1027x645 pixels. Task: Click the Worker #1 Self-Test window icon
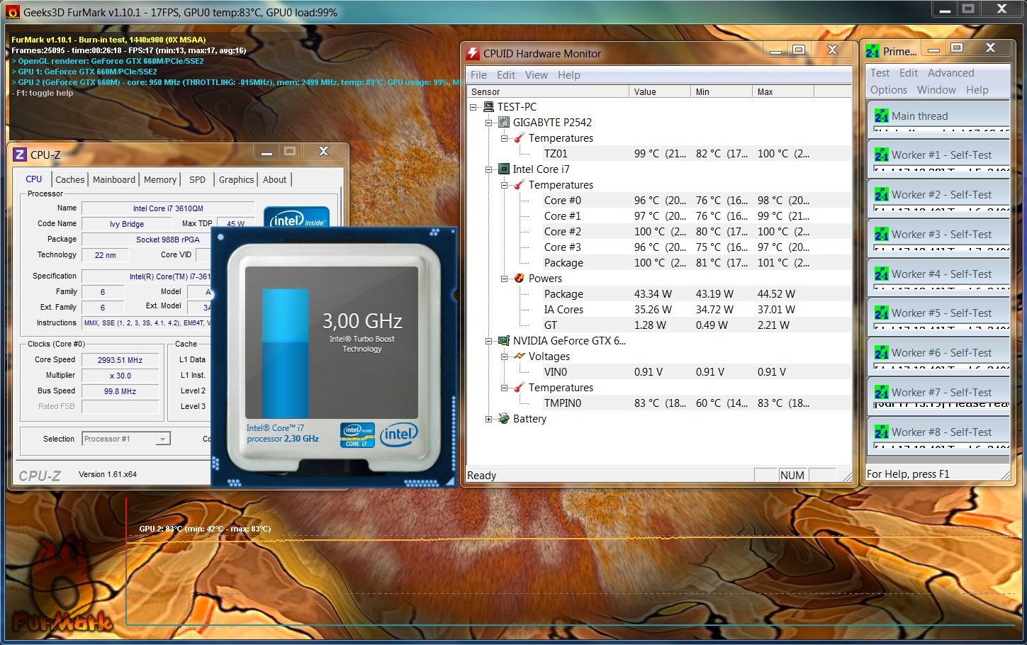coord(882,155)
